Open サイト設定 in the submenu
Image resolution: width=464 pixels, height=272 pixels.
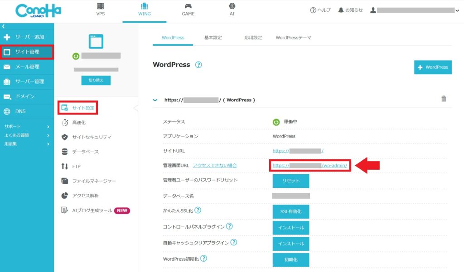coord(78,108)
